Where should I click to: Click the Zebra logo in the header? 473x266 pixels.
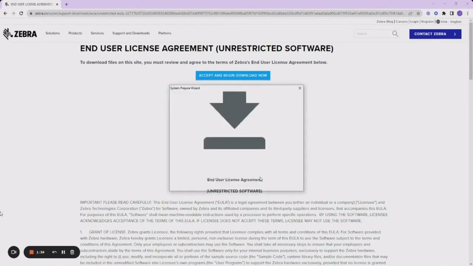tap(20, 34)
